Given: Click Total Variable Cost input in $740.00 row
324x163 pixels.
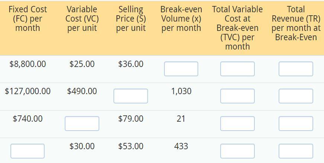Looking at the screenshot, I should tap(237, 124).
